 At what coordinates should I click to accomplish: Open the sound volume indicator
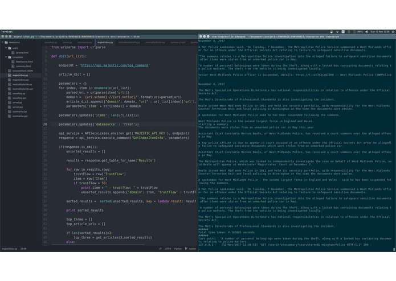tap(367, 32)
